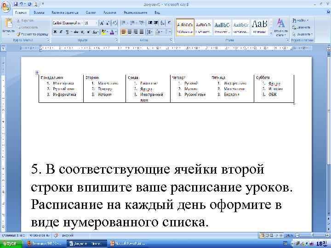Toggle underline Ч formatting
The height and width of the screenshot is (248, 331).
67,32
